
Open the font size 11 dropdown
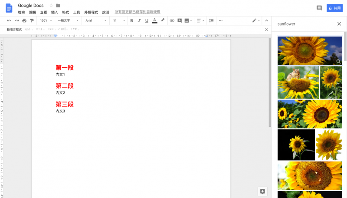119,20
